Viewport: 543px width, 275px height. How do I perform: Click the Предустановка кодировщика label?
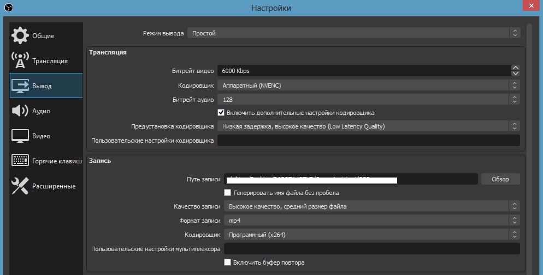pyautogui.click(x=173, y=127)
